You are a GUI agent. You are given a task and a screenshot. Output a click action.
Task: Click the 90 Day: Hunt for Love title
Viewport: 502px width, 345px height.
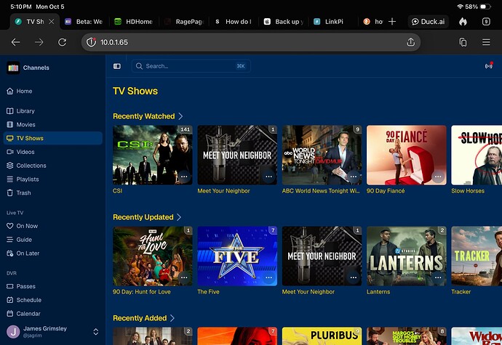pos(142,292)
